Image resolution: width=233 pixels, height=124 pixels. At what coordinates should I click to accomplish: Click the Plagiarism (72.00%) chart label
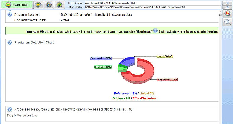point(167,79)
